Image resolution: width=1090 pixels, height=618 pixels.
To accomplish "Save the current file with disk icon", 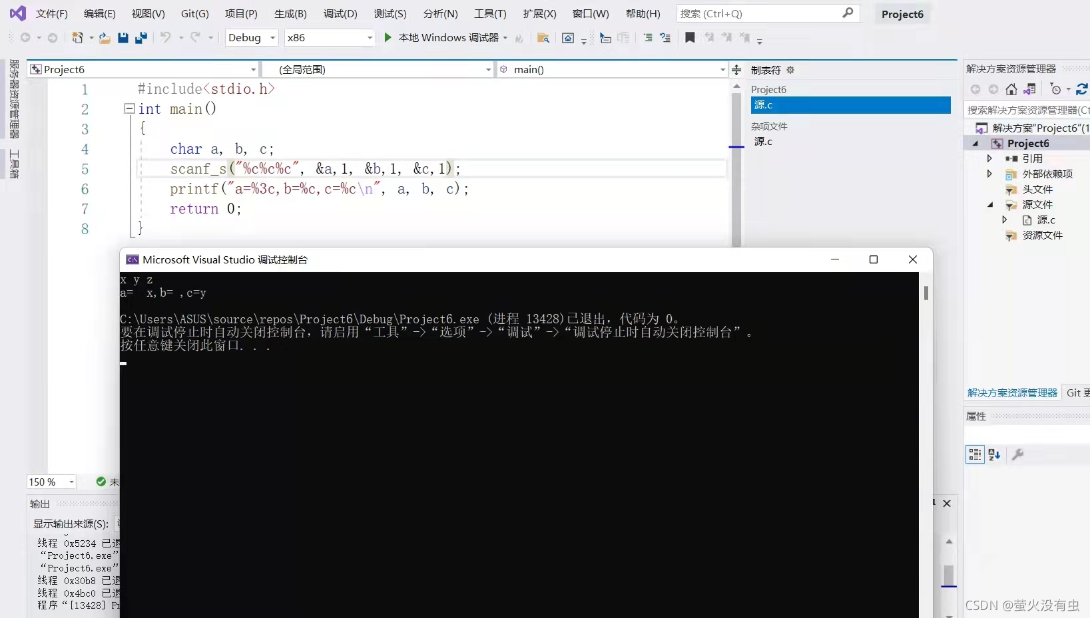I will 123,38.
